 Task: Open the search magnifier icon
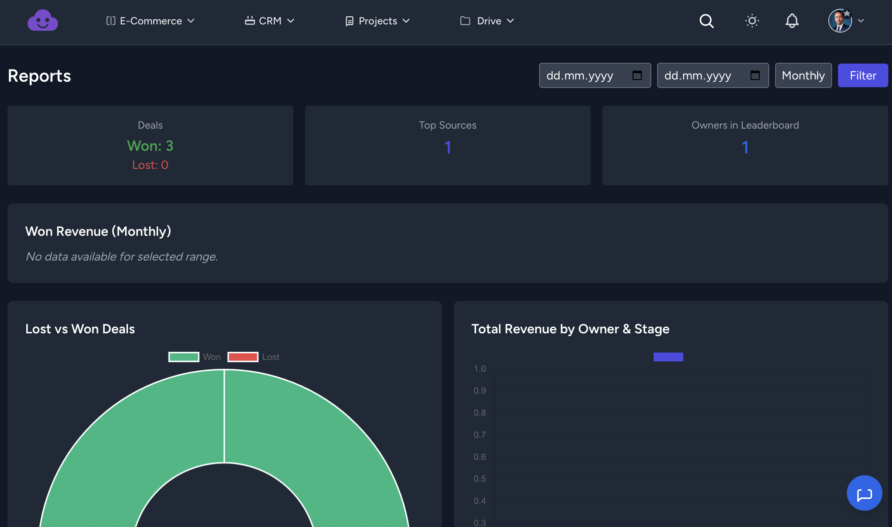click(706, 21)
